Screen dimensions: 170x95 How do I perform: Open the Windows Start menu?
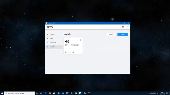(x=2, y=93)
